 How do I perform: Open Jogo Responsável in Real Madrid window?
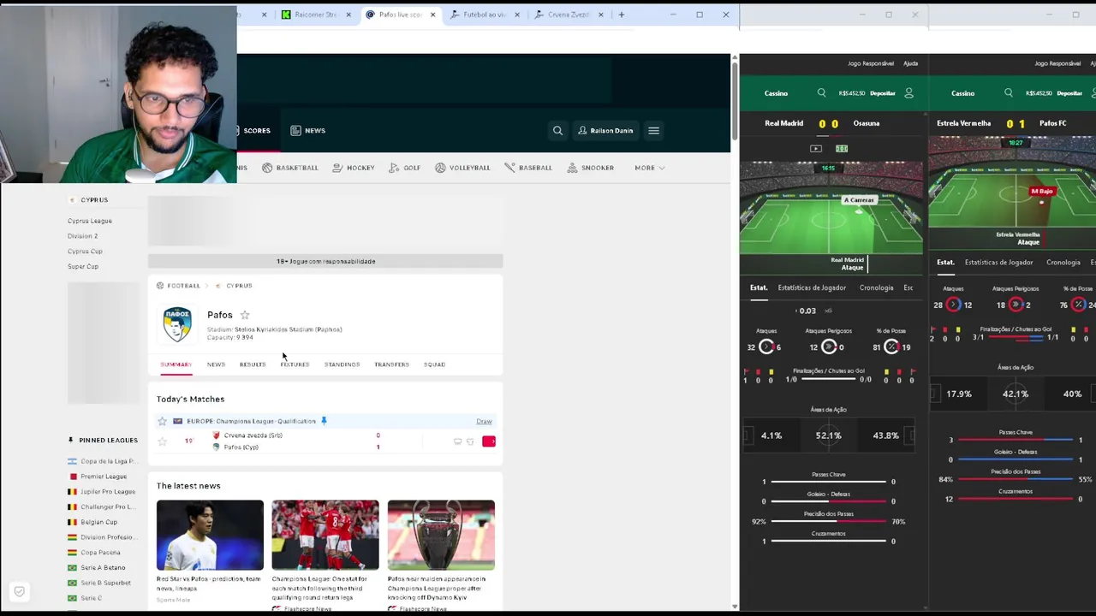871,63
